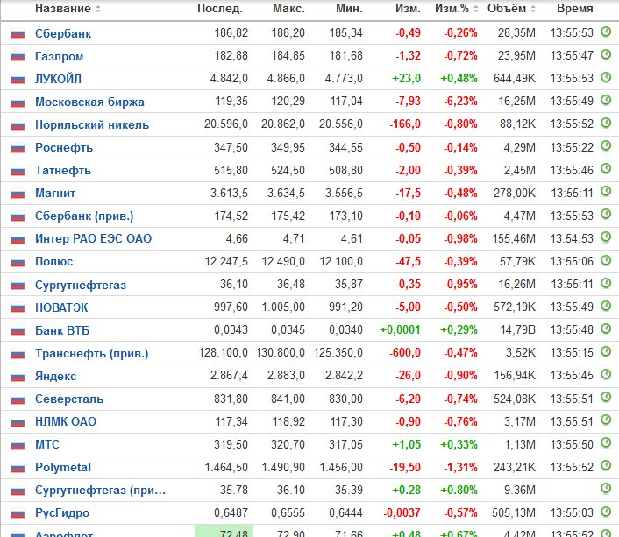This screenshot has width=619, height=537.
Task: Open the Московская биржа link
Action: click(89, 102)
